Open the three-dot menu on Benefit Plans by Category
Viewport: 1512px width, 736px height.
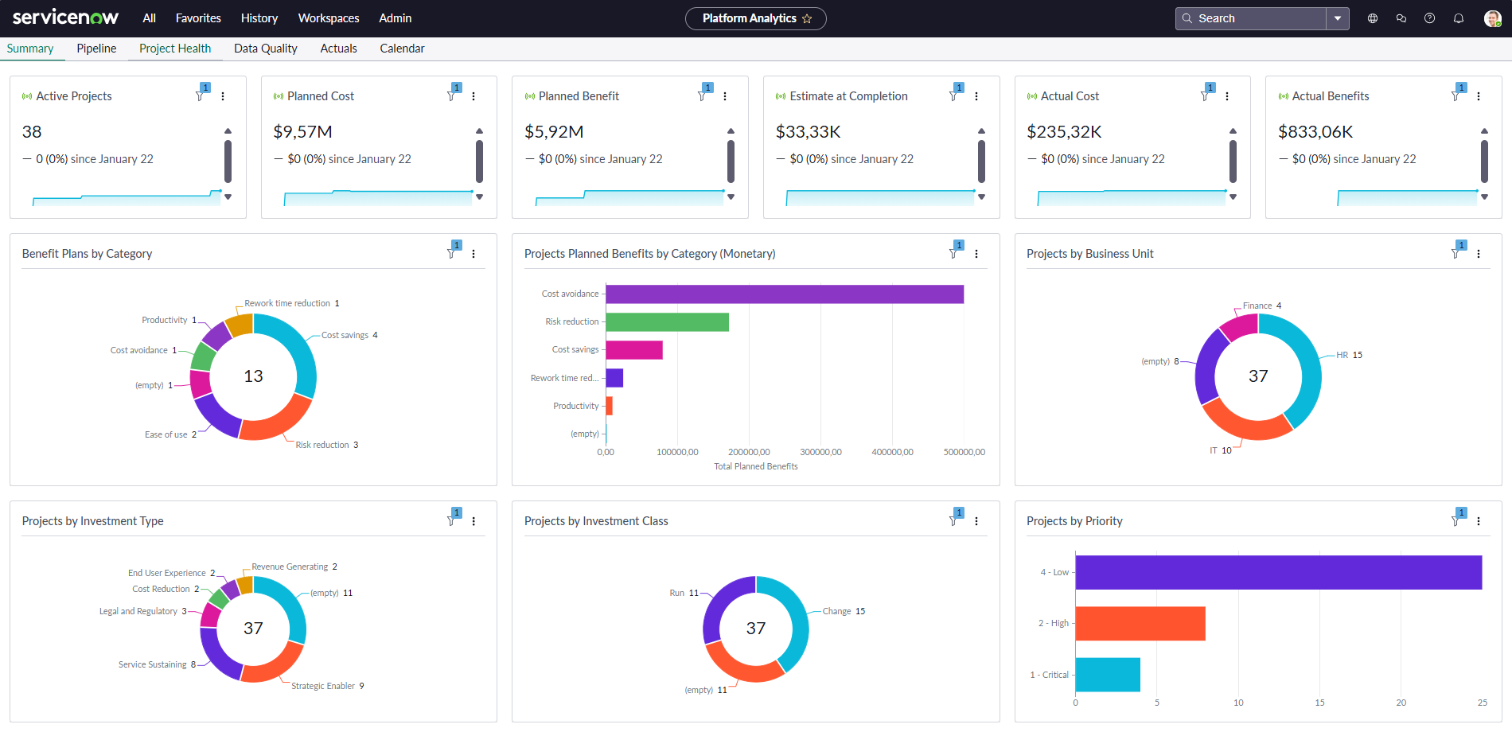473,254
